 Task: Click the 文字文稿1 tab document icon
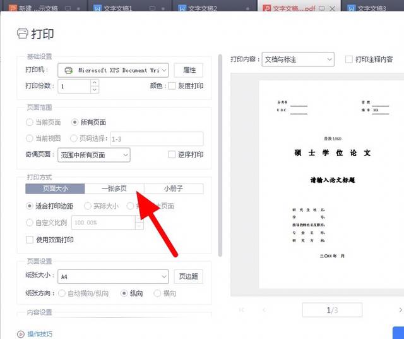(x=98, y=9)
